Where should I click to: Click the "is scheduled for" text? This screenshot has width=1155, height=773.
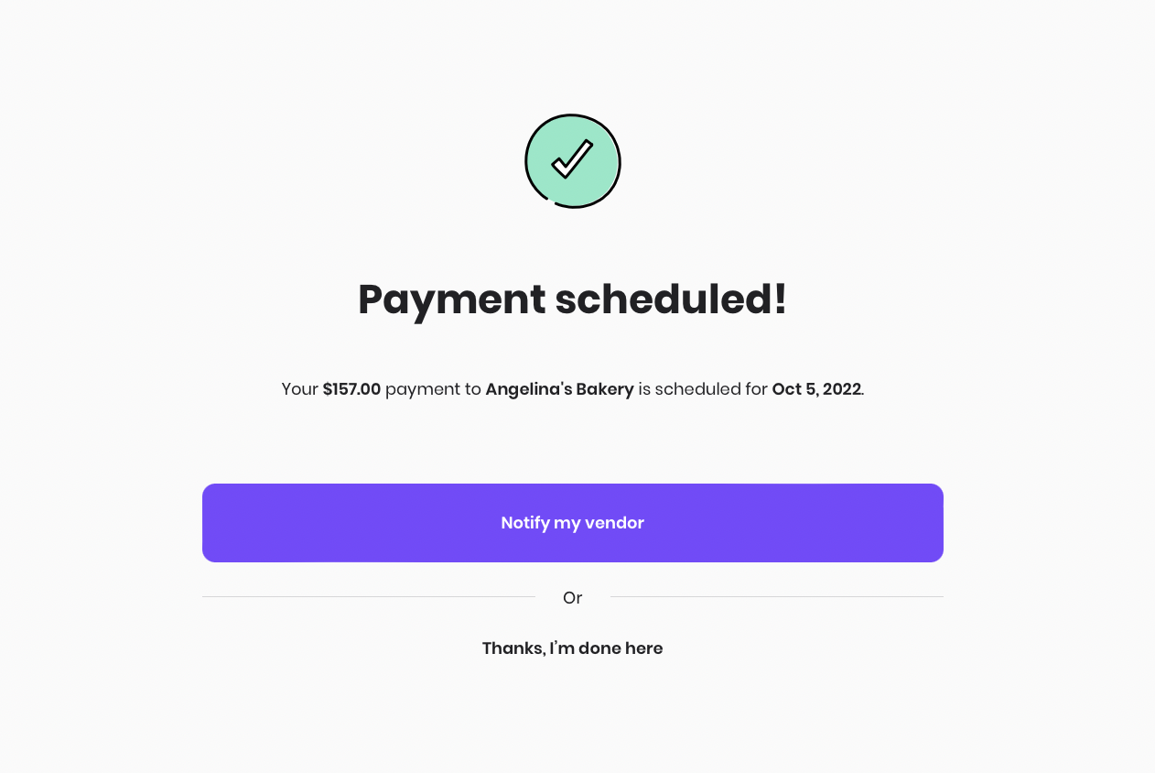pyautogui.click(x=703, y=389)
